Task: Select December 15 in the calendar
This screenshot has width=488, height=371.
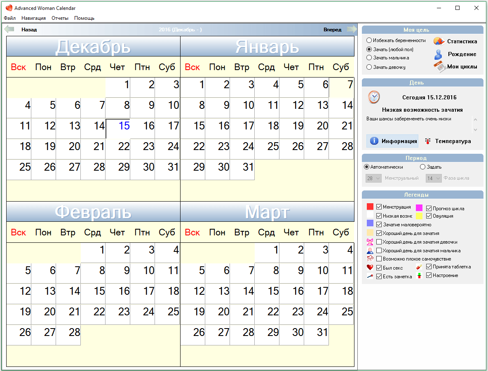Action: click(117, 128)
